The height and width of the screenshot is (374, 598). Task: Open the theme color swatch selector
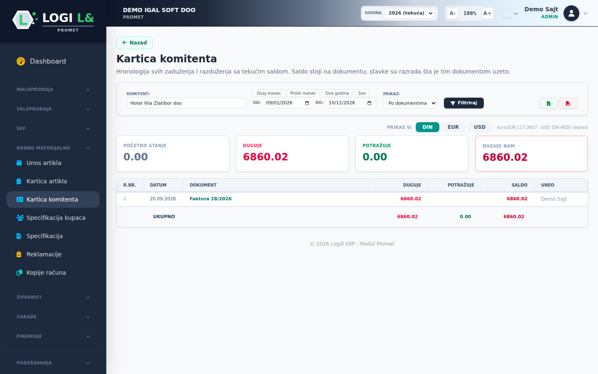click(510, 13)
